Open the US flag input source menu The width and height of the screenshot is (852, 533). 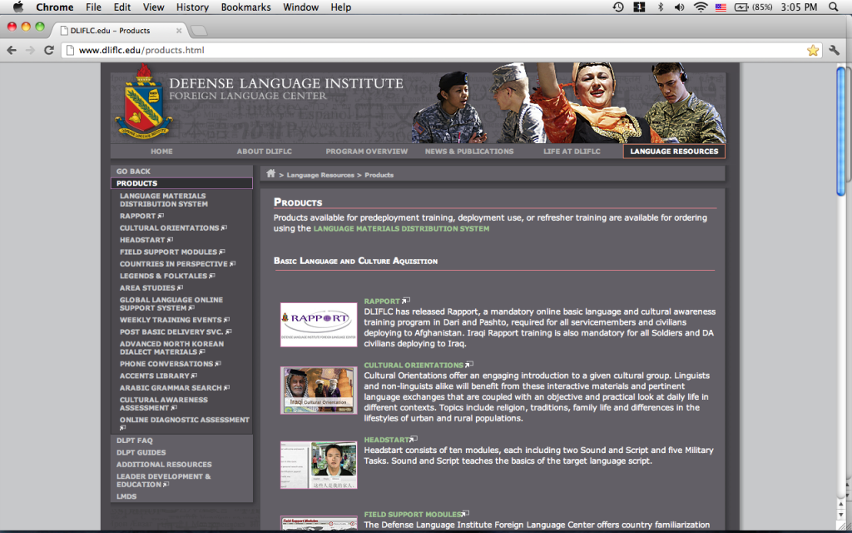721,7
